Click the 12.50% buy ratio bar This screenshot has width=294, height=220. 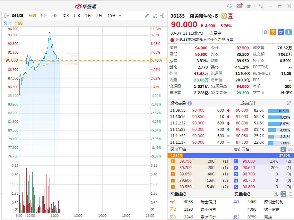click(x=175, y=156)
